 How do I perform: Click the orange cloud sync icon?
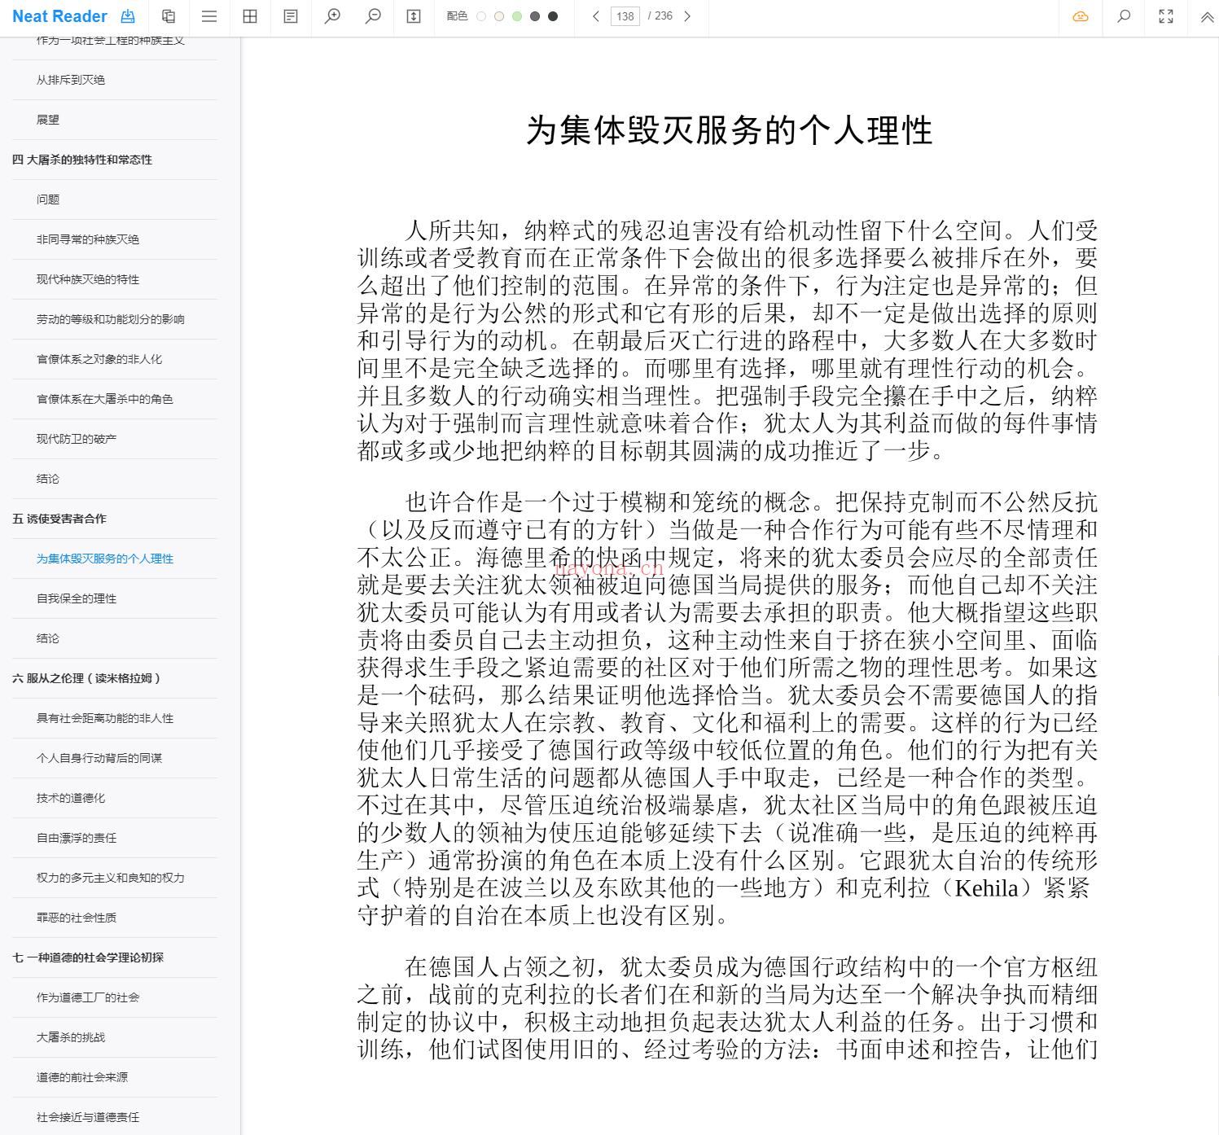(1081, 16)
